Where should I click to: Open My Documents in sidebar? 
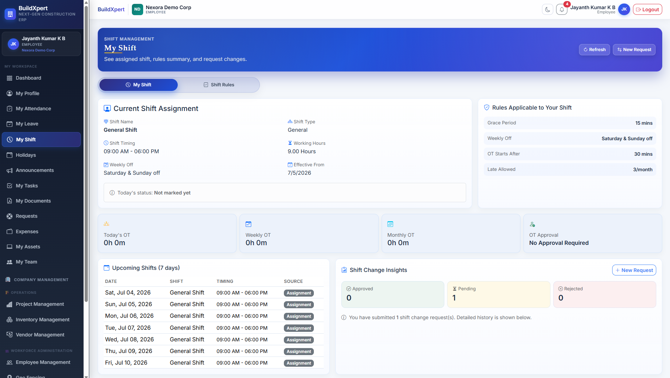[x=41, y=201]
